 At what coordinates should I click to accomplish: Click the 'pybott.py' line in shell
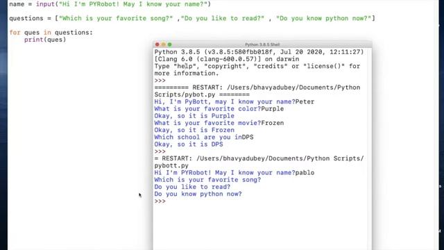171,165
